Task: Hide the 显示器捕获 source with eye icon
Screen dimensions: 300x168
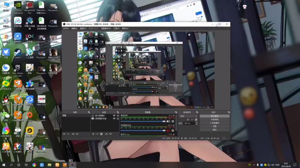Action: 114,116
